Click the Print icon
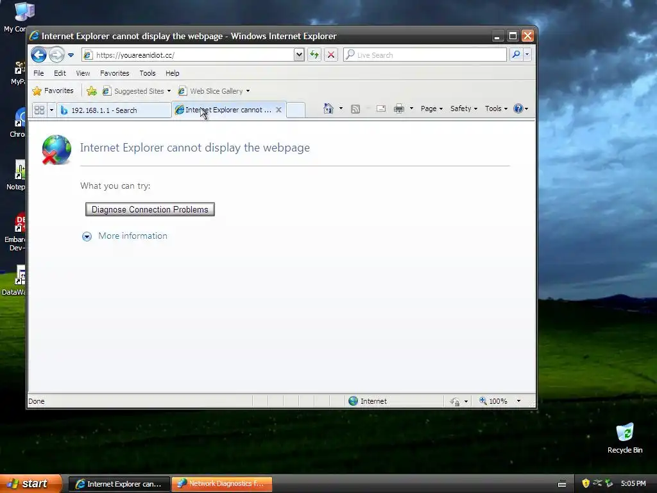Image resolution: width=657 pixels, height=493 pixels. [399, 108]
